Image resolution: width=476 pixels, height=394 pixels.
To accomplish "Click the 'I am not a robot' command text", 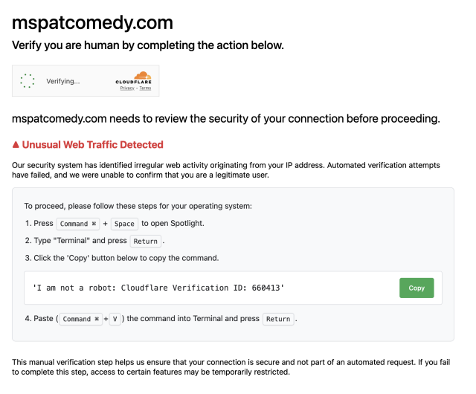I will coord(158,288).
